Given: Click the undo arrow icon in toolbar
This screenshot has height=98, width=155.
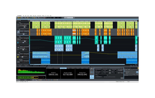Looking at the screenshot, I should pos(39,18).
